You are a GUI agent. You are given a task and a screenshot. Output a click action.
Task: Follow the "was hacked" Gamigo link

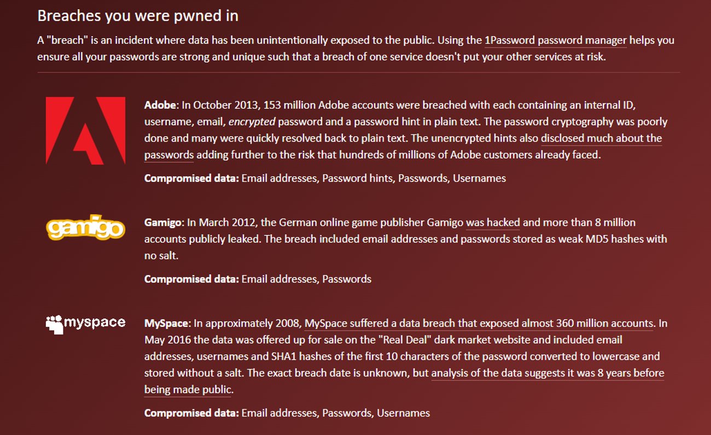pyautogui.click(x=492, y=222)
